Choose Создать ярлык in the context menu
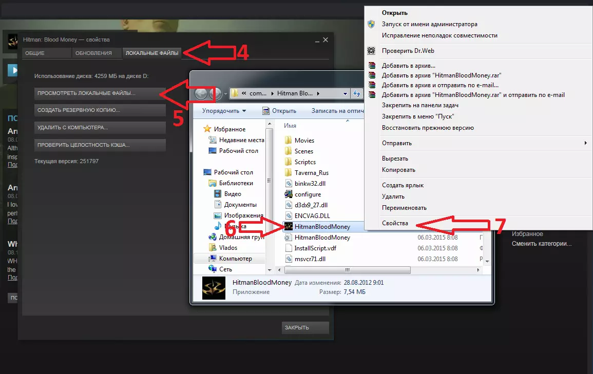 tap(403, 185)
